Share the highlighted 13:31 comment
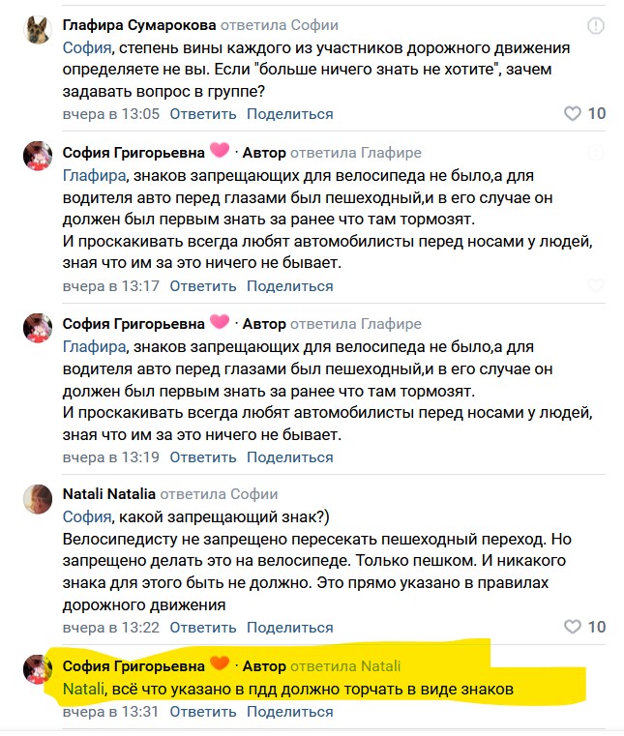Viewport: 624px width, 736px height. pyautogui.click(x=289, y=712)
